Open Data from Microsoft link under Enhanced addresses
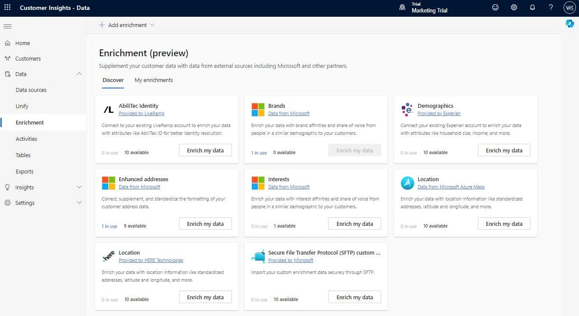 139,187
